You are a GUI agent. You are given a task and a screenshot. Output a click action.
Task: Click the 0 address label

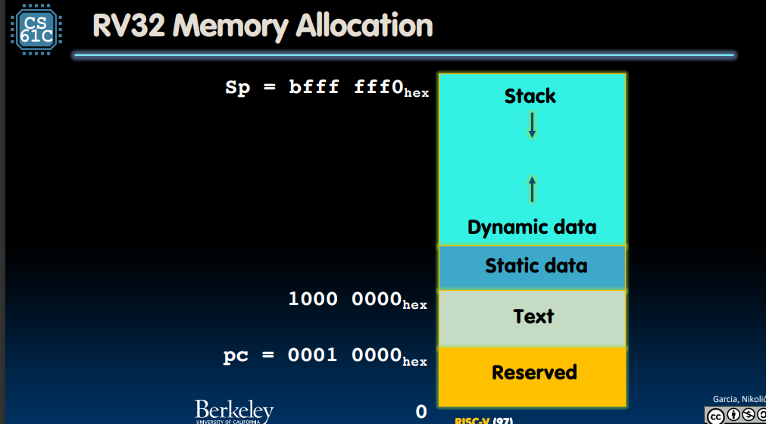point(421,411)
